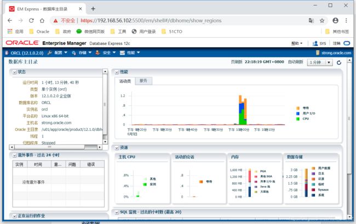Image resolution: width=356 pixels, height=224 pixels.
Task: Click the Time column header in incidents table
Action: click(39, 164)
